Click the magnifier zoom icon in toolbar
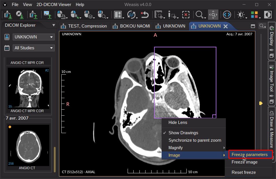 199,15
